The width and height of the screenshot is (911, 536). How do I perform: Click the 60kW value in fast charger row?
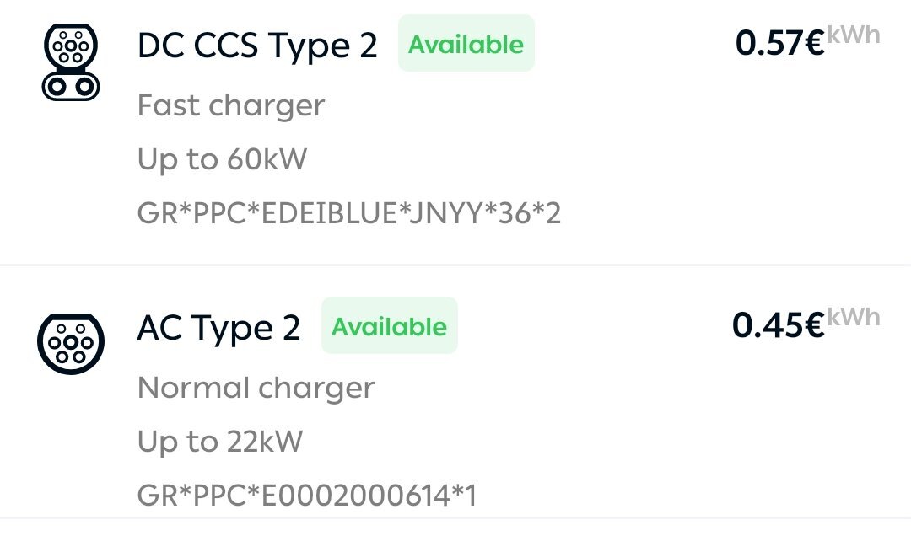click(x=267, y=159)
